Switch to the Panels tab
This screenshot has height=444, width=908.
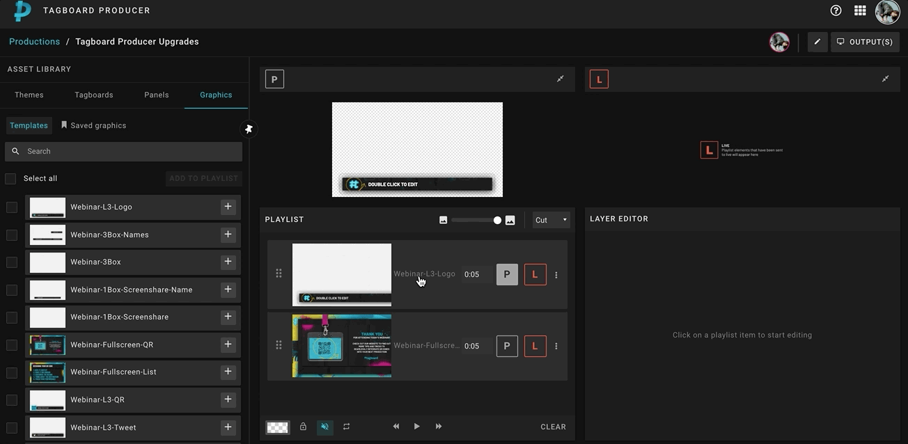[x=157, y=95]
